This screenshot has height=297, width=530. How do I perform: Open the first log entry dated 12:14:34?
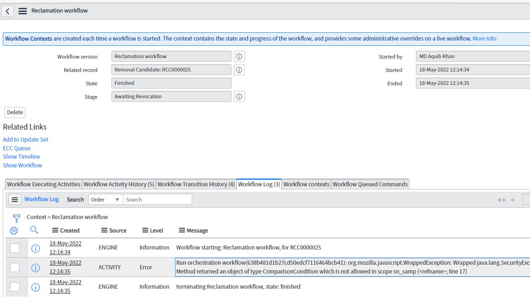[65, 248]
